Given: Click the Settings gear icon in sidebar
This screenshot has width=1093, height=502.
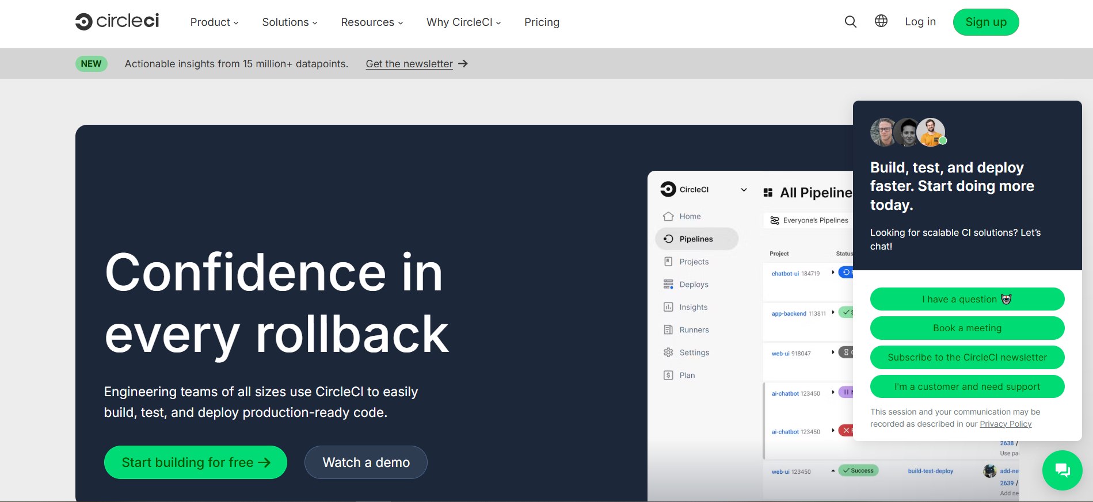Looking at the screenshot, I should tap(668, 352).
